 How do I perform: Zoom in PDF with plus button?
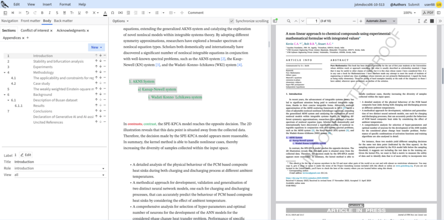(361, 21)
